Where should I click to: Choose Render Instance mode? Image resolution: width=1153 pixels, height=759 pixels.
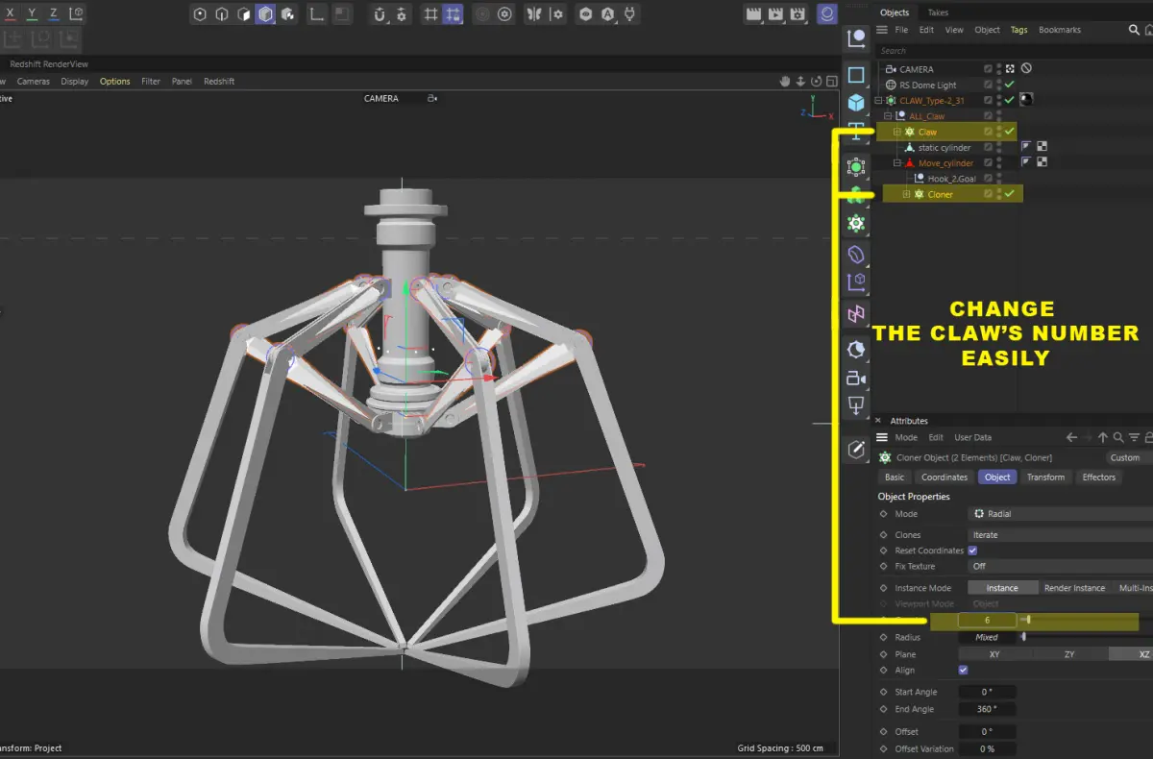pos(1075,587)
